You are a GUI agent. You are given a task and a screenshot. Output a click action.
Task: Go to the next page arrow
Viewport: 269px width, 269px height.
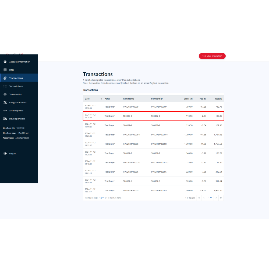point(216,198)
